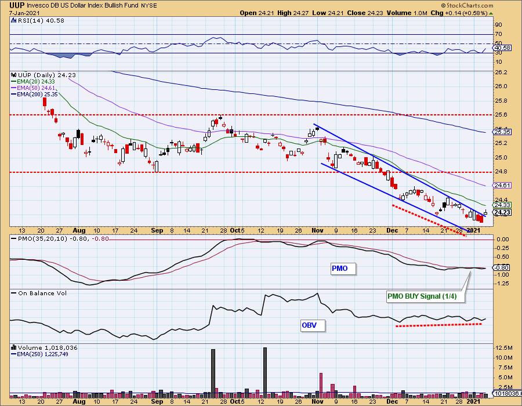Click the UUP (Daily) 24.23 legend entry
The height and width of the screenshot is (406, 522).
[x=46, y=75]
